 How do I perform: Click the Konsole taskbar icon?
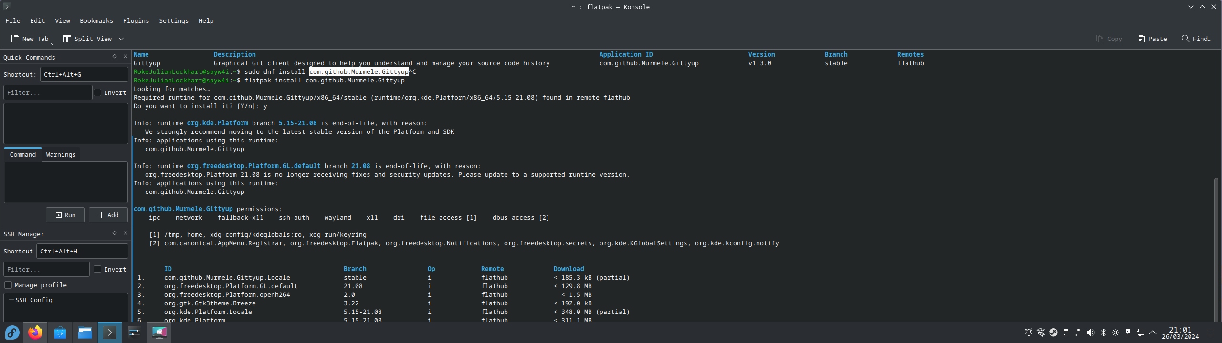point(110,333)
